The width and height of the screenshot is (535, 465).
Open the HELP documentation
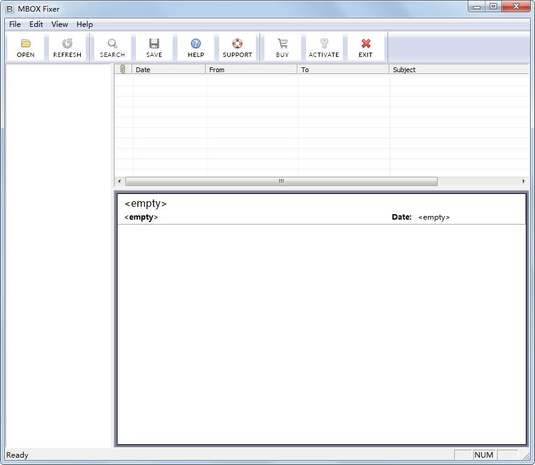pos(195,46)
